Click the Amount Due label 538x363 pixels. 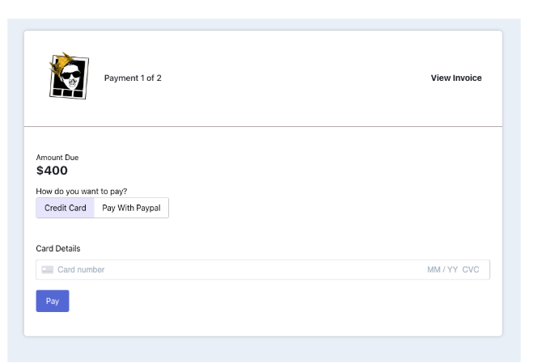[x=57, y=158]
